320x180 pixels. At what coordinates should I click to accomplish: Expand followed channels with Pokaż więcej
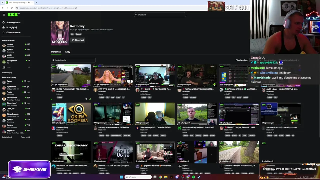click(x=7, y=73)
